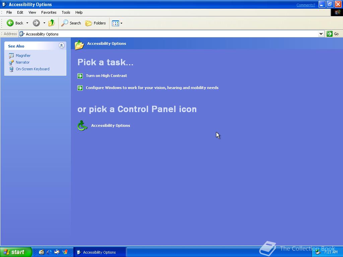
Task: Open the Magnifier link
Action: [23, 56]
